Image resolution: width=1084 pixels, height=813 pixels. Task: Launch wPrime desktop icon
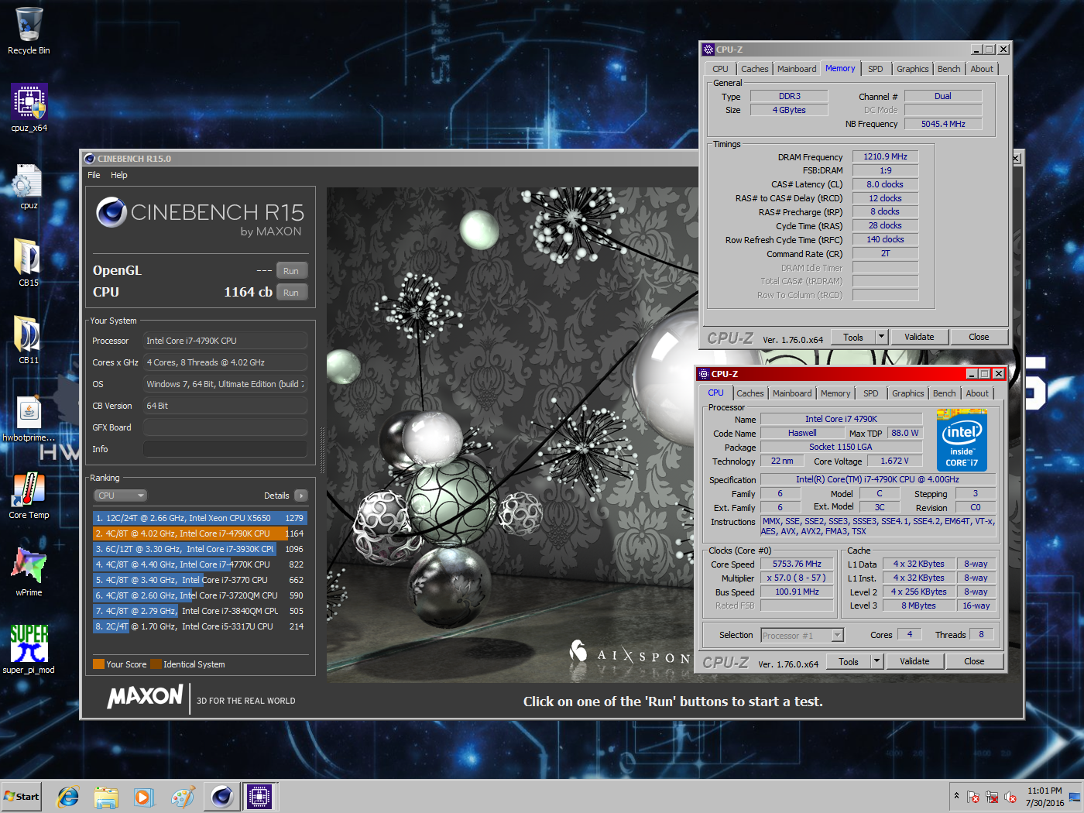pyautogui.click(x=29, y=573)
